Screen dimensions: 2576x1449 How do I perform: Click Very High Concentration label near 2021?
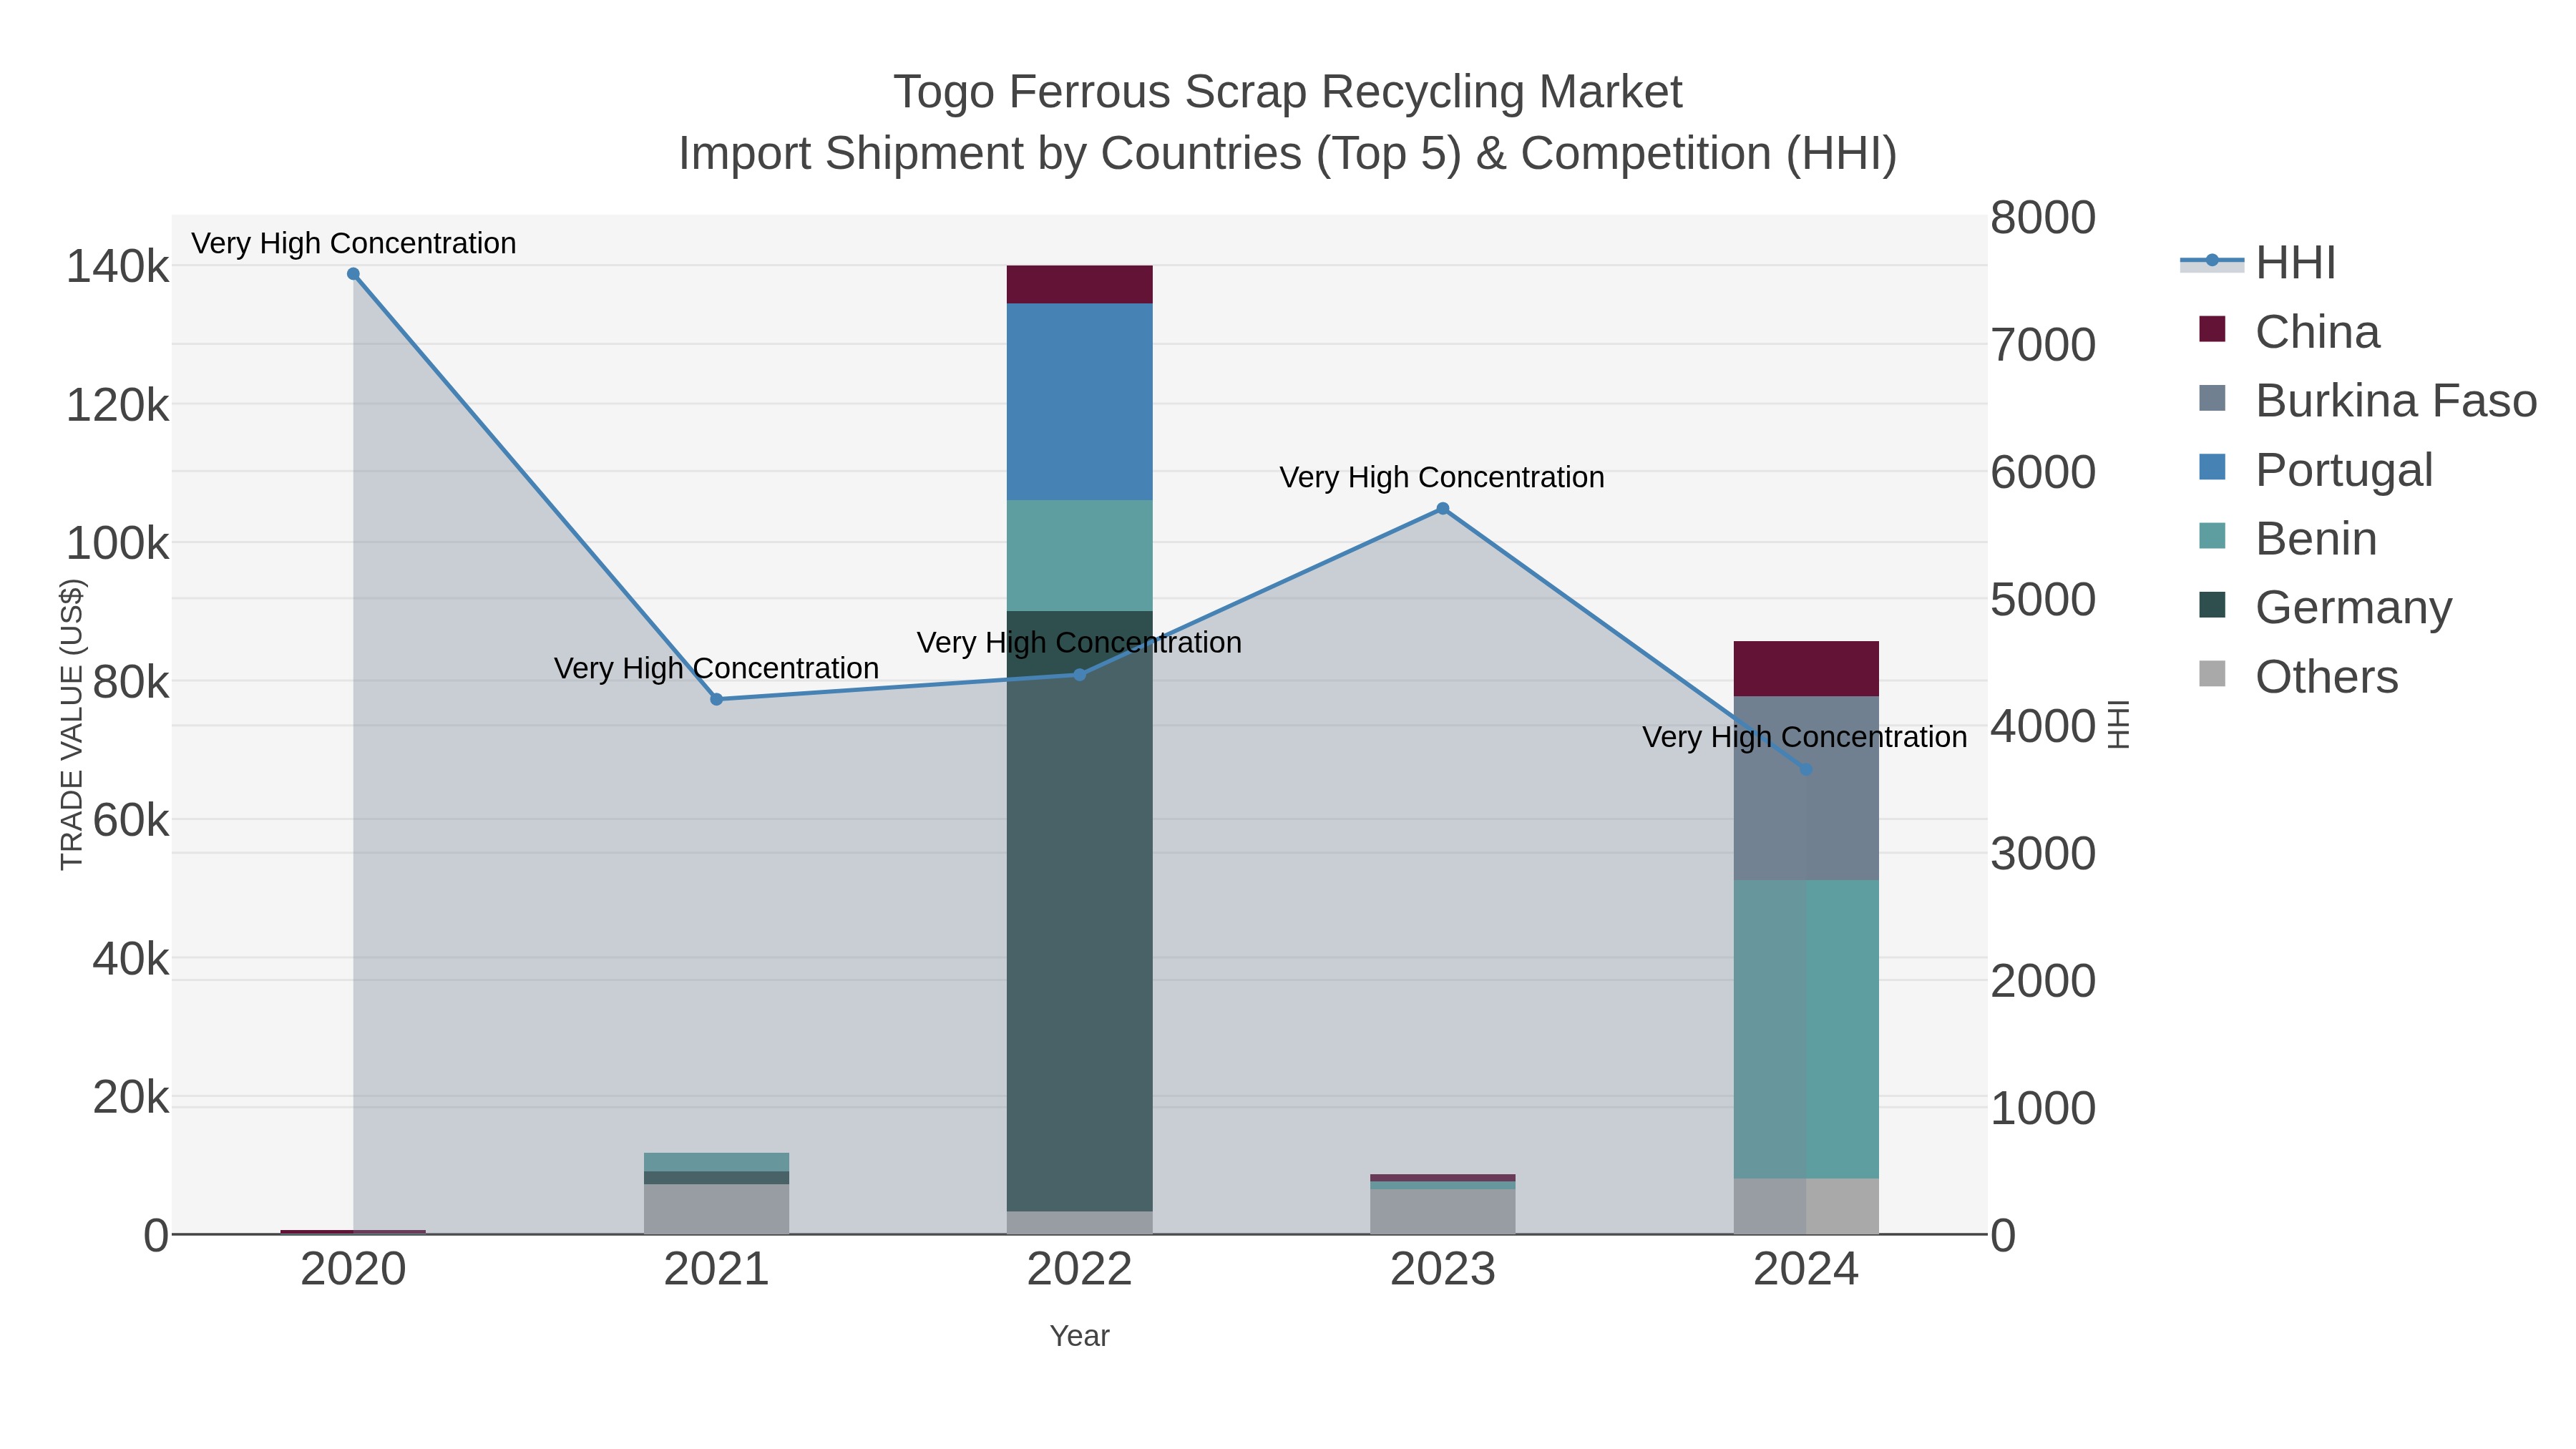[716, 668]
